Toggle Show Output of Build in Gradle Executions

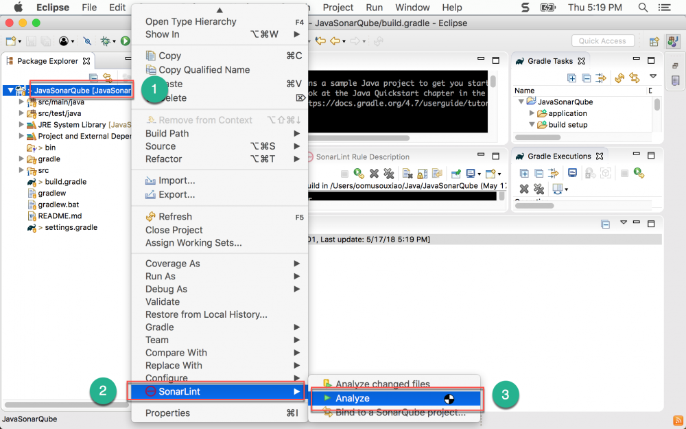(x=573, y=173)
